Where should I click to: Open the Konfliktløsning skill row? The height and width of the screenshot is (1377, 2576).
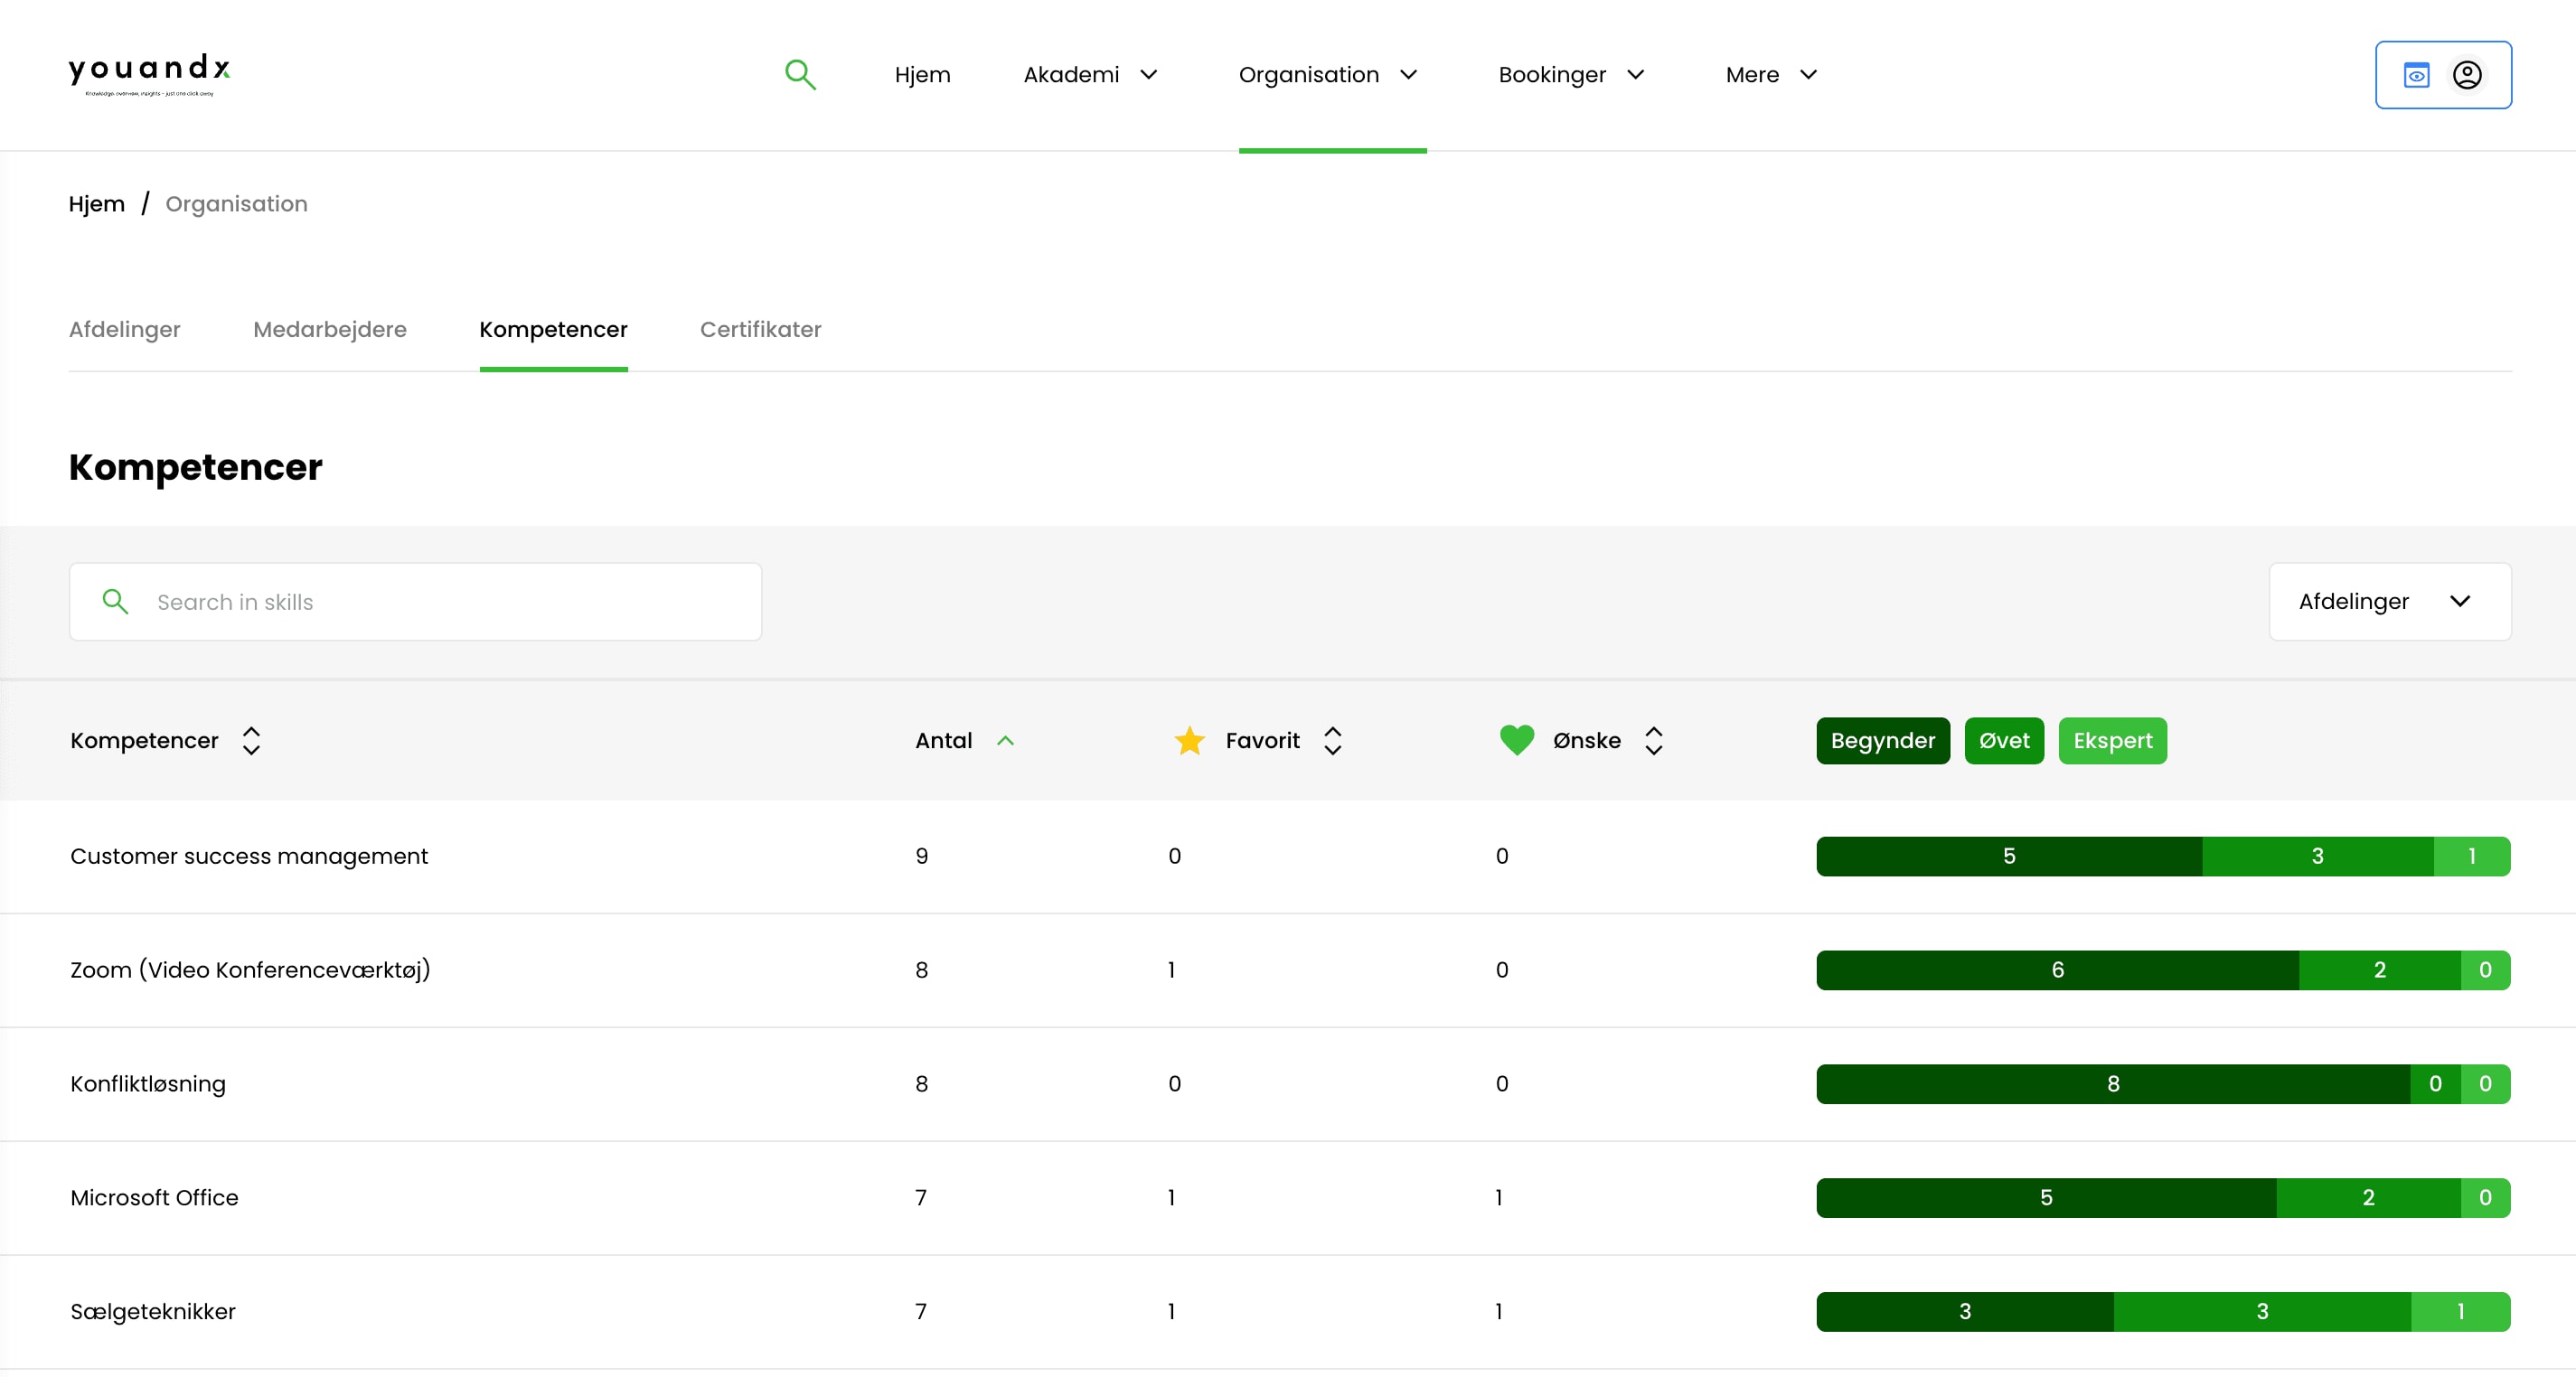(1288, 1084)
